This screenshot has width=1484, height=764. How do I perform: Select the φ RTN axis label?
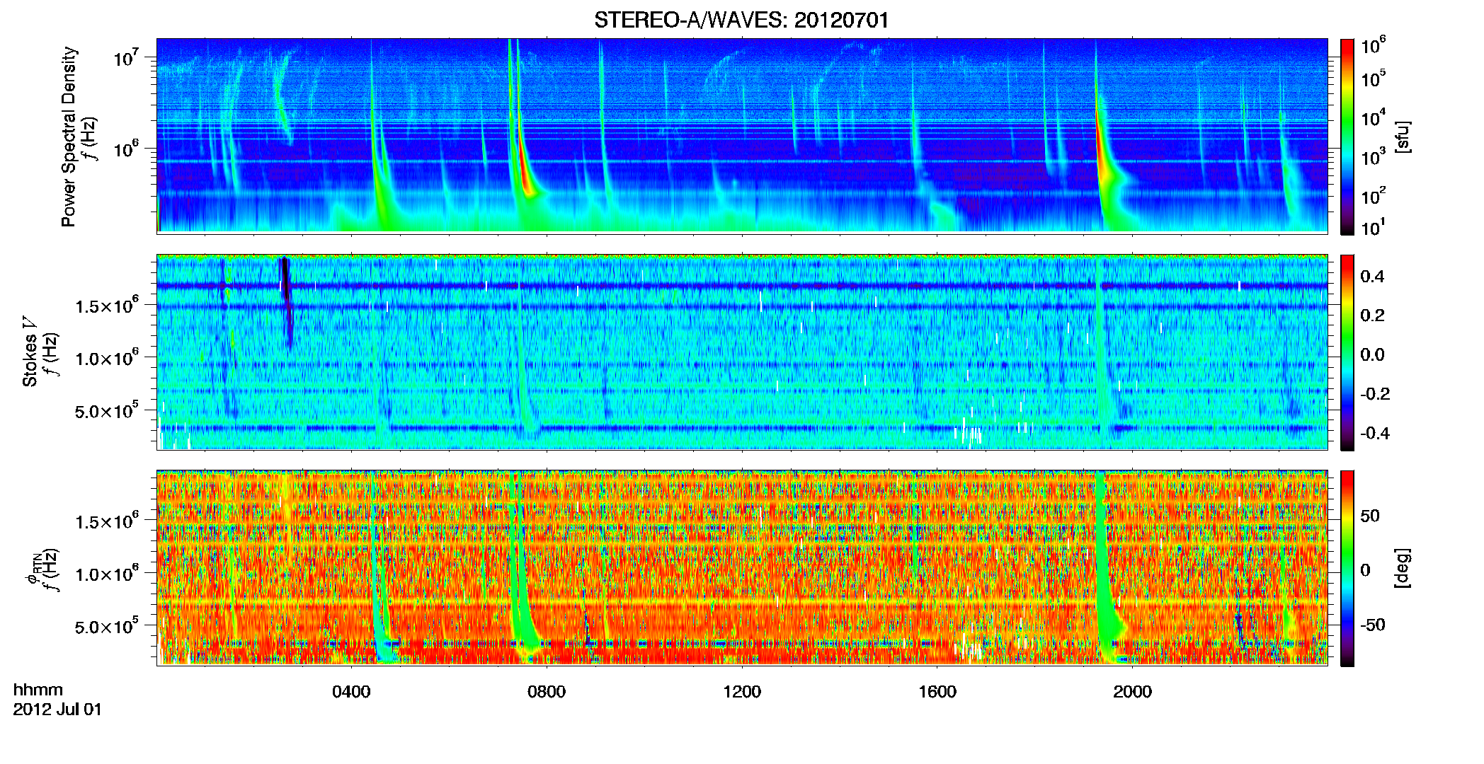32,568
